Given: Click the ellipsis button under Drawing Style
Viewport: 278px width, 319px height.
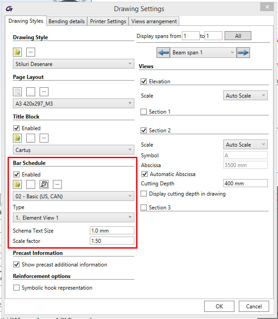Looking at the screenshot, I should 31,52.
